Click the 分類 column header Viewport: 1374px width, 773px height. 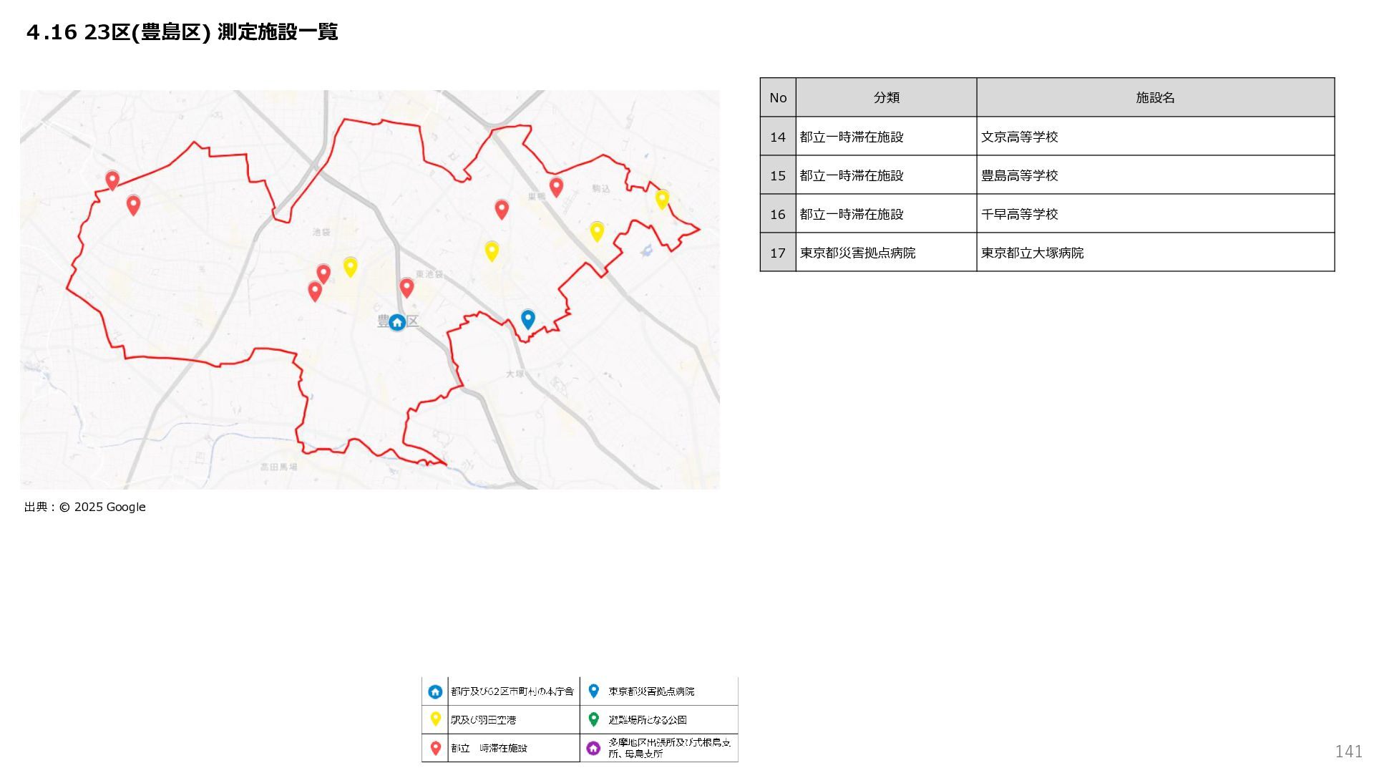pos(886,97)
